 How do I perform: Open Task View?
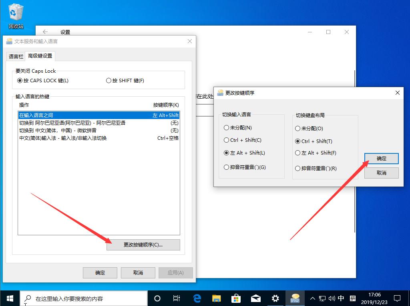(177, 298)
